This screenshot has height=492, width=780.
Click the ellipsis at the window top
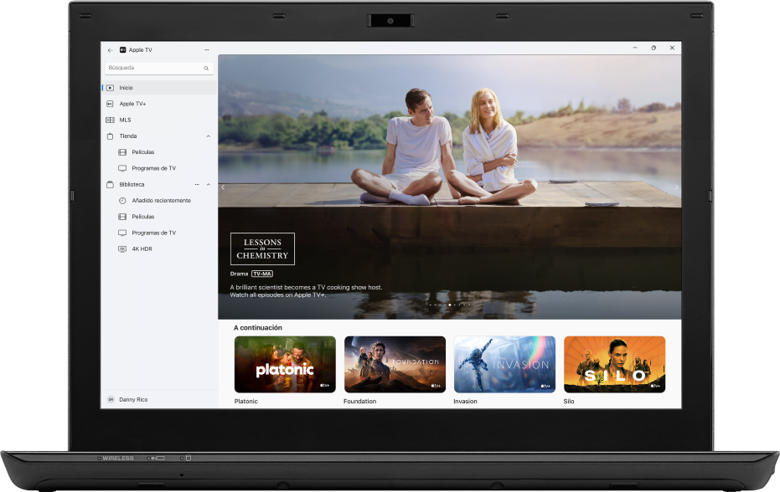pos(204,49)
